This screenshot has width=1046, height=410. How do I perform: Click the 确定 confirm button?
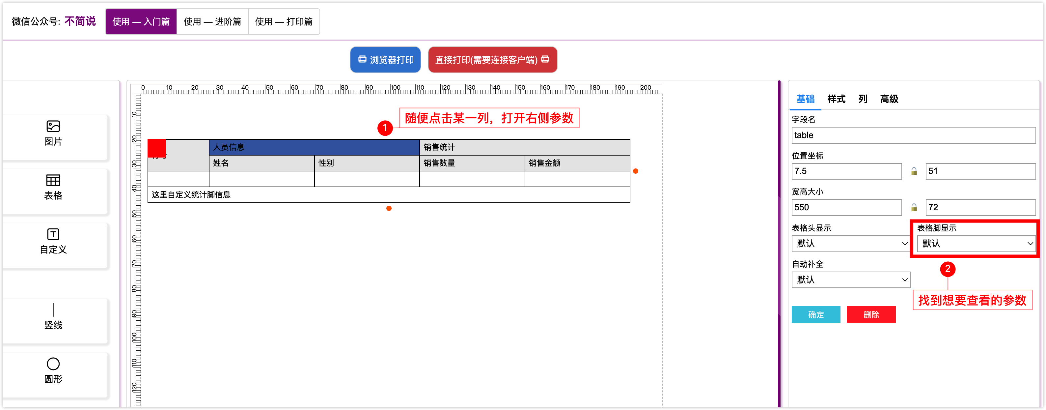pos(816,314)
